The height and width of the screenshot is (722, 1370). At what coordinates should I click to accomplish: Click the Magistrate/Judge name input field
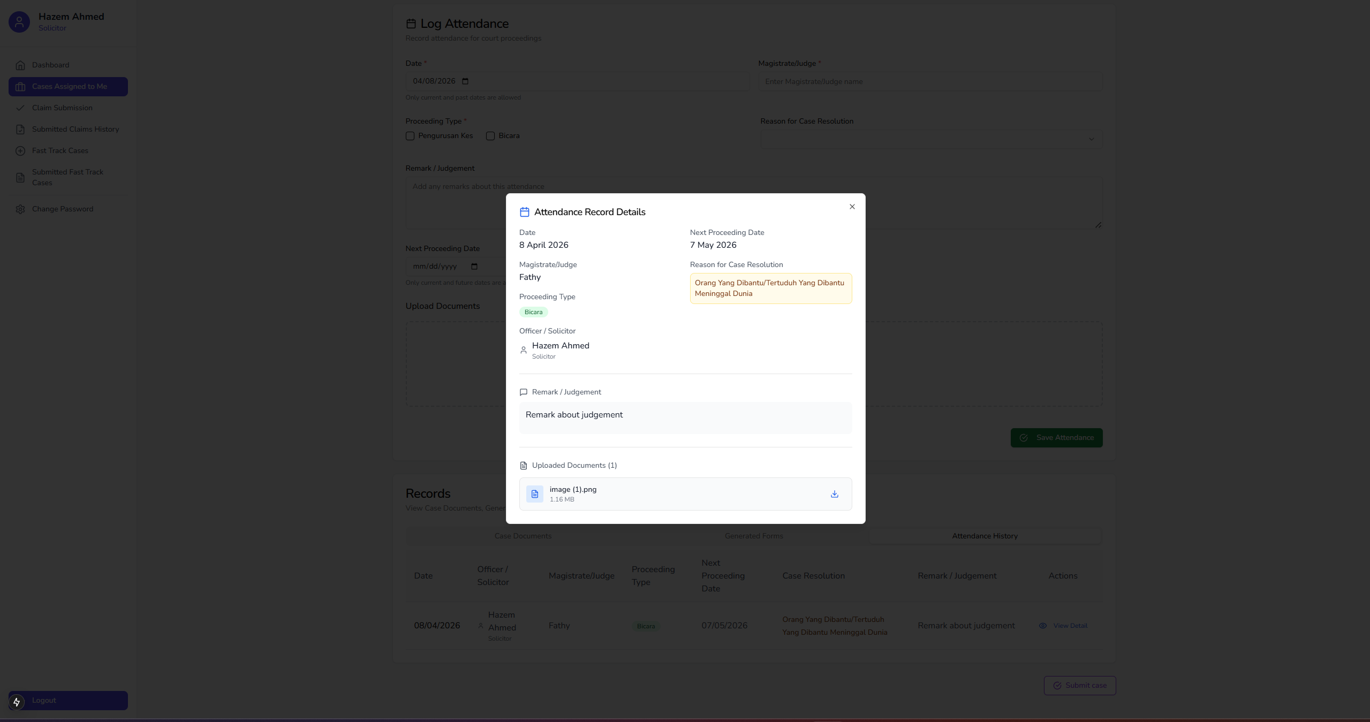(x=930, y=82)
